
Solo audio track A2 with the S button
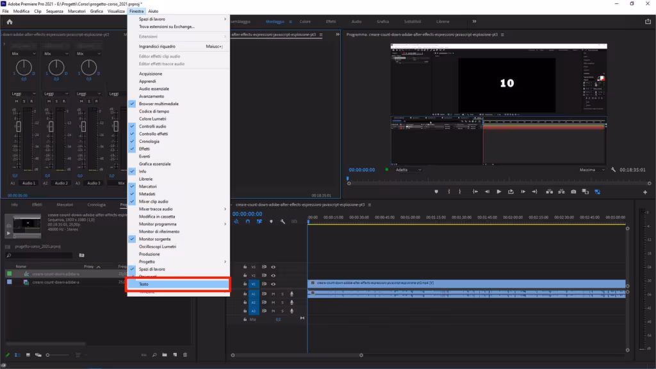coord(282,302)
